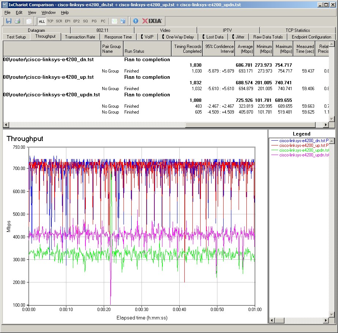The height and width of the screenshot is (333, 338).
Task: Switch to the Response Time tab
Action: pyautogui.click(x=118, y=37)
